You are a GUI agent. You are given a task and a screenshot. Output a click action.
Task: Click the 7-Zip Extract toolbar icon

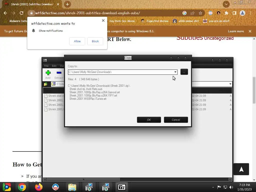59,74
